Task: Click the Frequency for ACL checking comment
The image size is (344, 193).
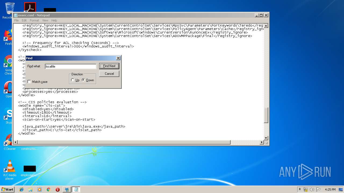Action: (70, 43)
